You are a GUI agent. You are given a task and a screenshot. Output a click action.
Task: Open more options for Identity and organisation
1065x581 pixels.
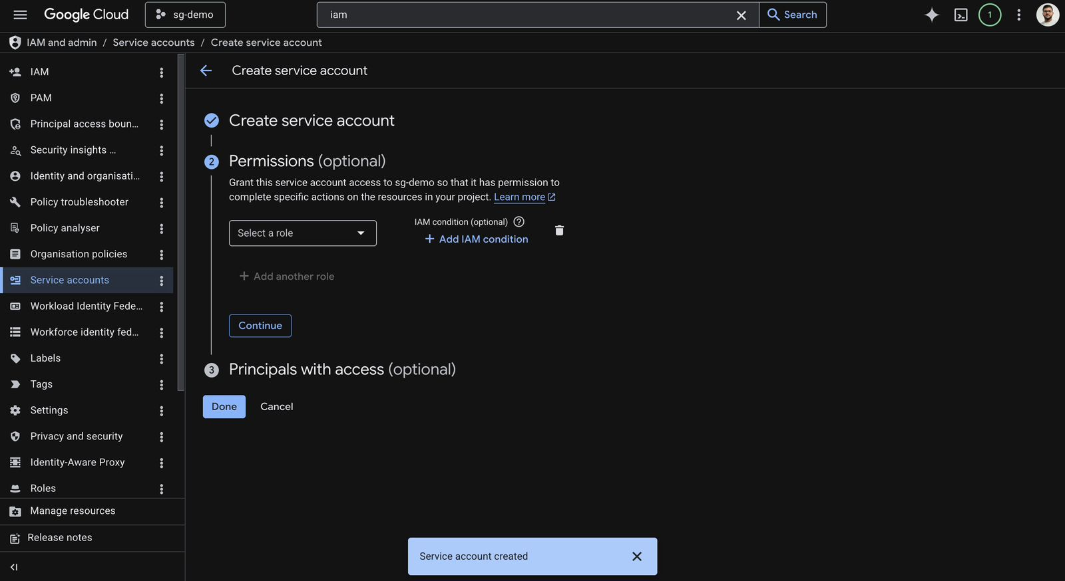tap(161, 177)
